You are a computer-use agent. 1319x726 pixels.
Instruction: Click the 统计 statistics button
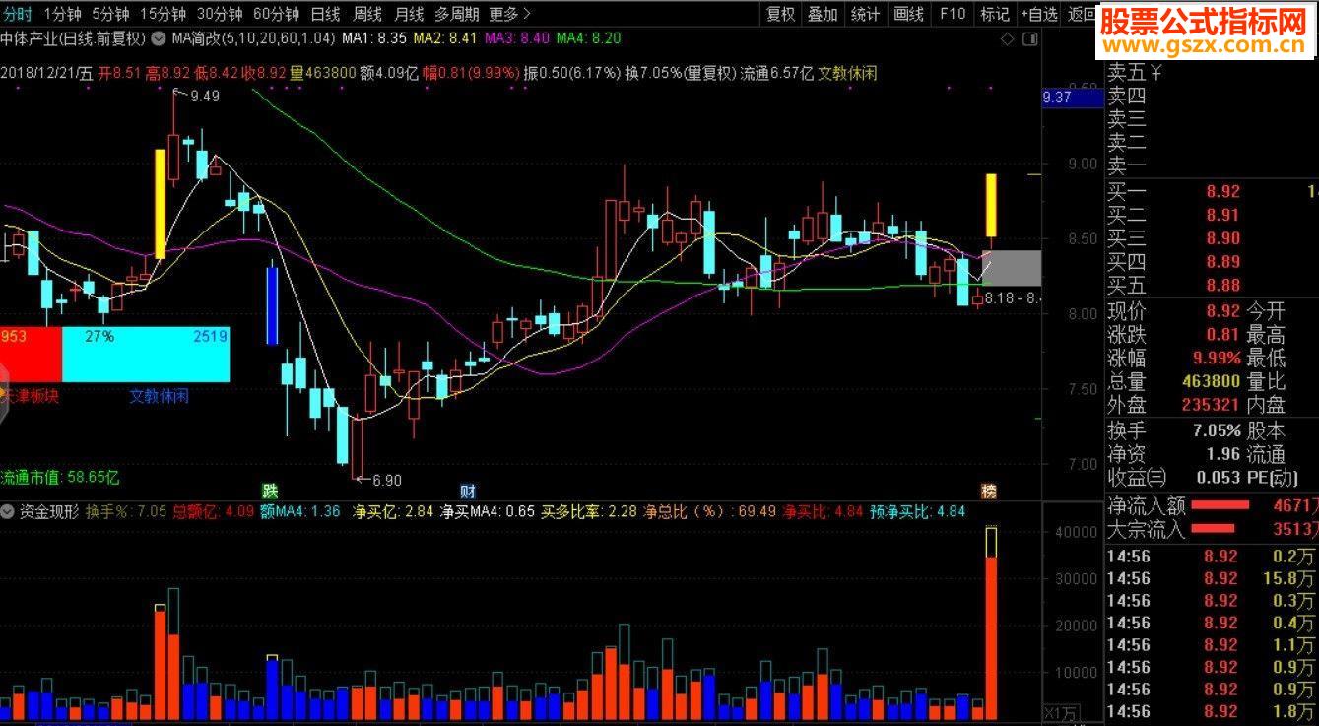pos(865,14)
